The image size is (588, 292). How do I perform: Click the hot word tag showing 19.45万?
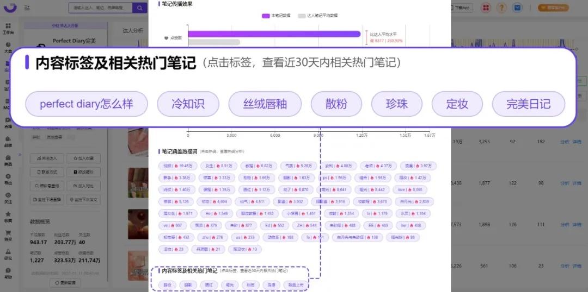[177, 166]
